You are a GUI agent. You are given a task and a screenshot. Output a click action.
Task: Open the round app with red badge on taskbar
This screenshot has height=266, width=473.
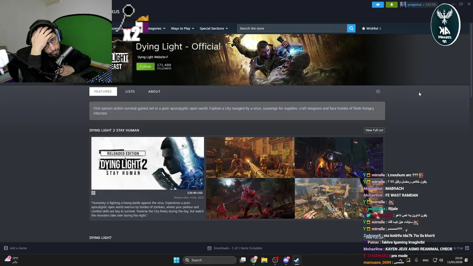tap(275, 260)
